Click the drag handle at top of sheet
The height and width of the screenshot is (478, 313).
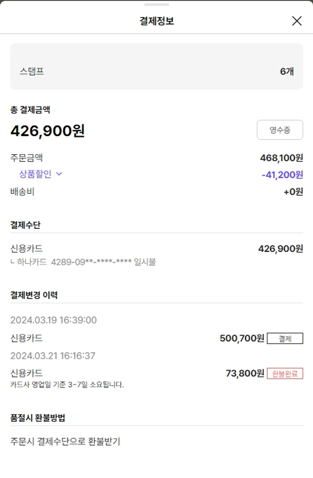[156, 5]
